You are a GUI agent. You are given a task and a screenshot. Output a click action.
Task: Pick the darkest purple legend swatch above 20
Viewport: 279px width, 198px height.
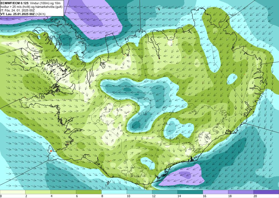point(266,192)
